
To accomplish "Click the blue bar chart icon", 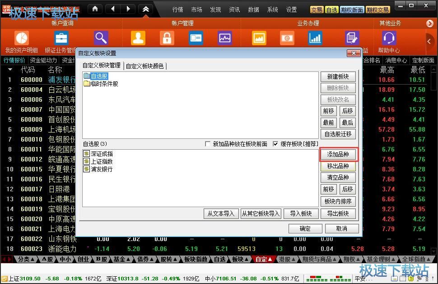I will [x=315, y=38].
